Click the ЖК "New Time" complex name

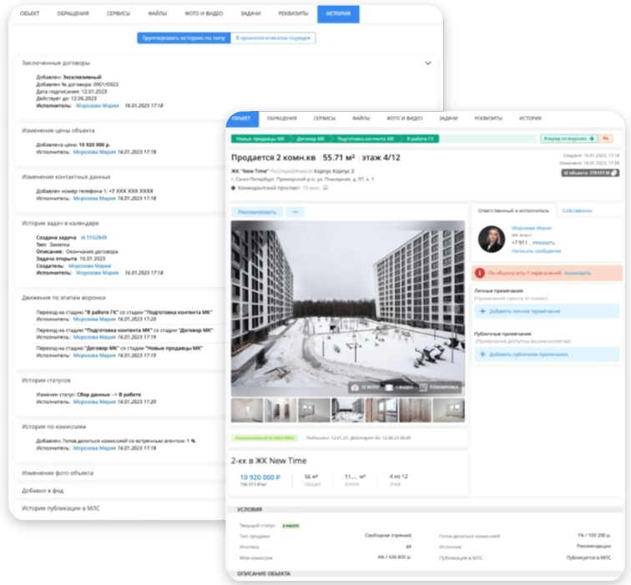click(x=250, y=171)
